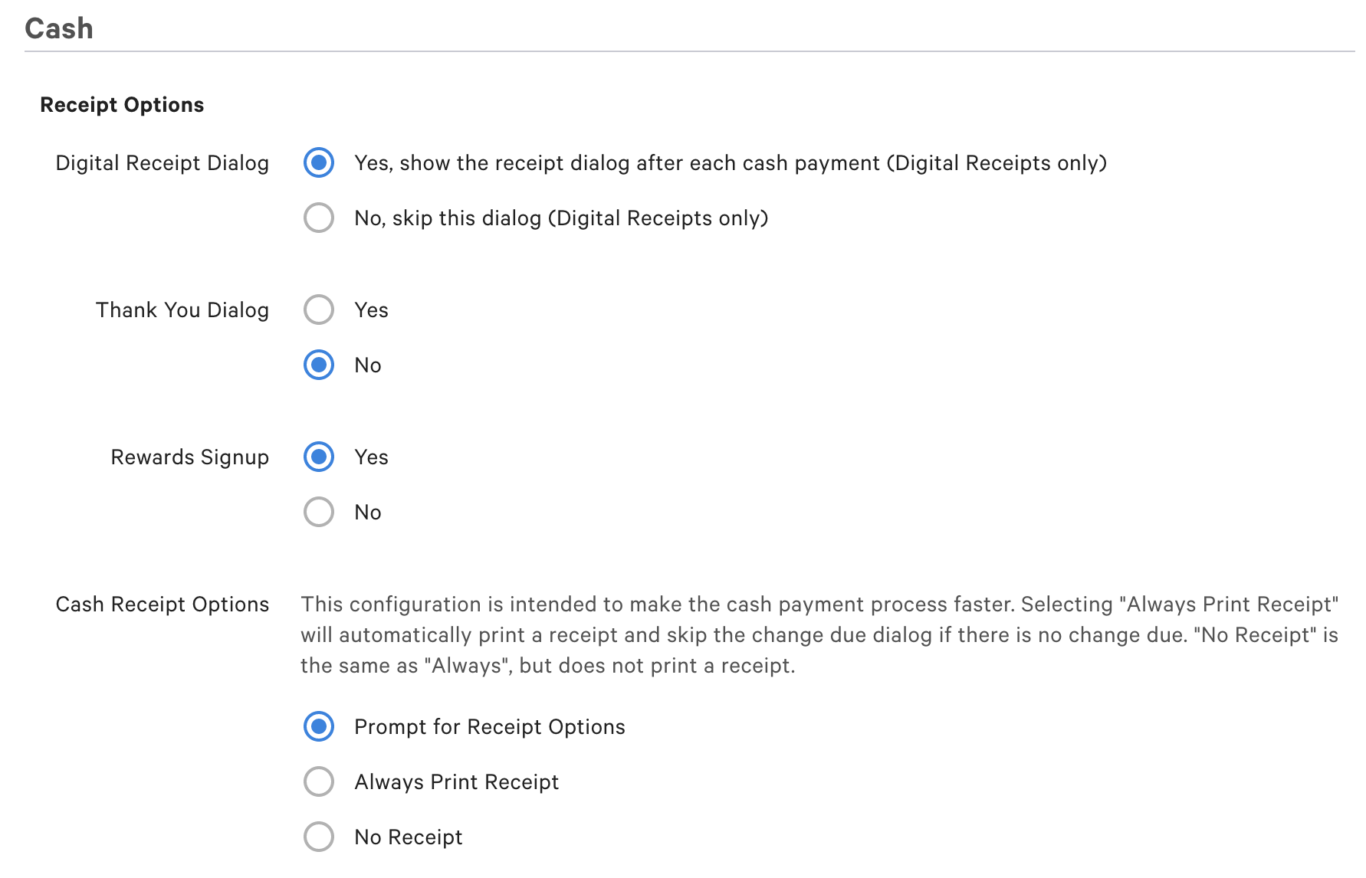1366x878 pixels.
Task: Click the "Always Print Receipt" text label
Action: click(x=455, y=781)
